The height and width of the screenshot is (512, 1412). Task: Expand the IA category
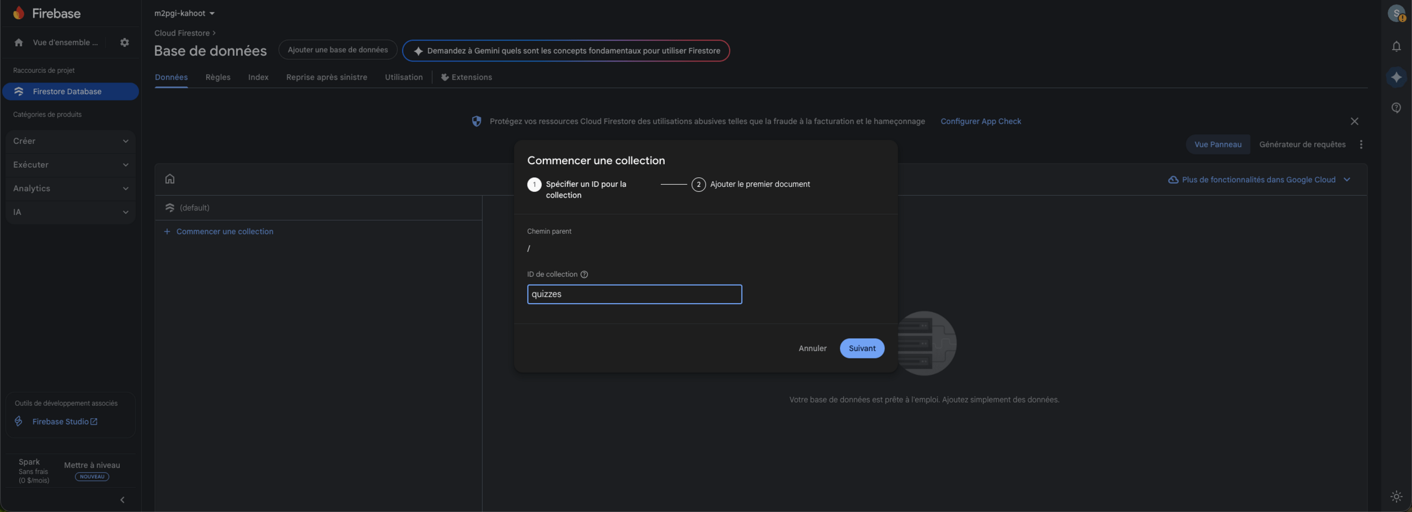[71, 212]
